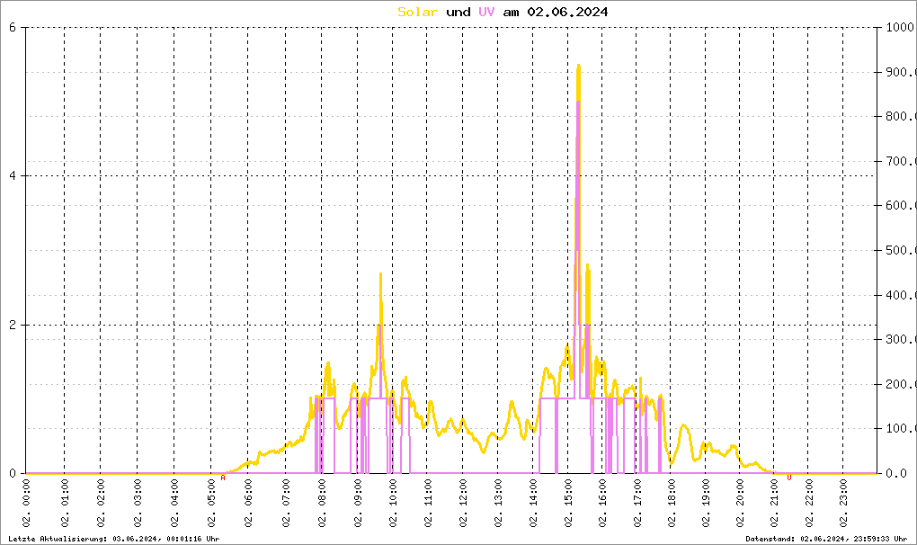Click right axis label 800.0
The width and height of the screenshot is (917, 545).
[x=901, y=116]
